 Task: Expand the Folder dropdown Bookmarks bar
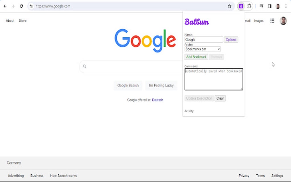click(203, 49)
